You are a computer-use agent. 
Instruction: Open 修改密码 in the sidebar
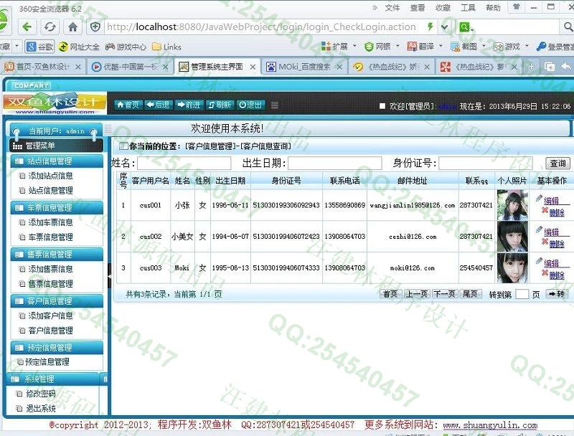click(x=40, y=394)
